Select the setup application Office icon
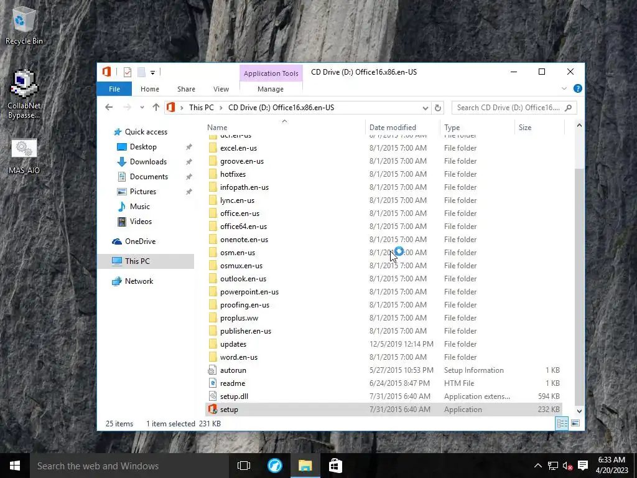This screenshot has height=478, width=637. pyautogui.click(x=212, y=410)
